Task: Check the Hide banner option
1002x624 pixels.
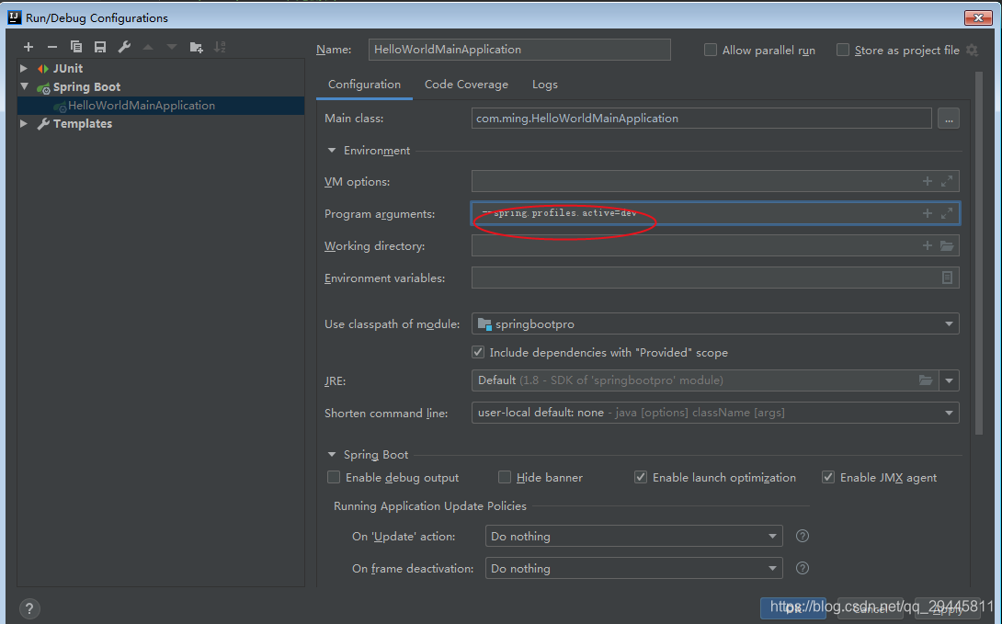Action: tap(504, 477)
